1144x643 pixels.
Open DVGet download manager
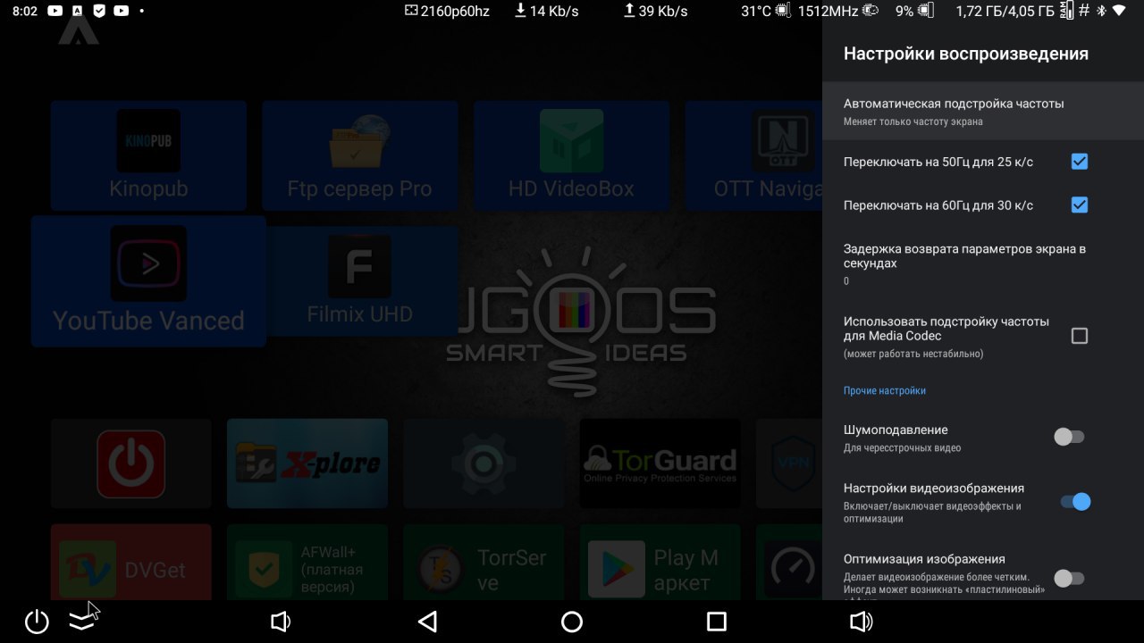point(131,562)
